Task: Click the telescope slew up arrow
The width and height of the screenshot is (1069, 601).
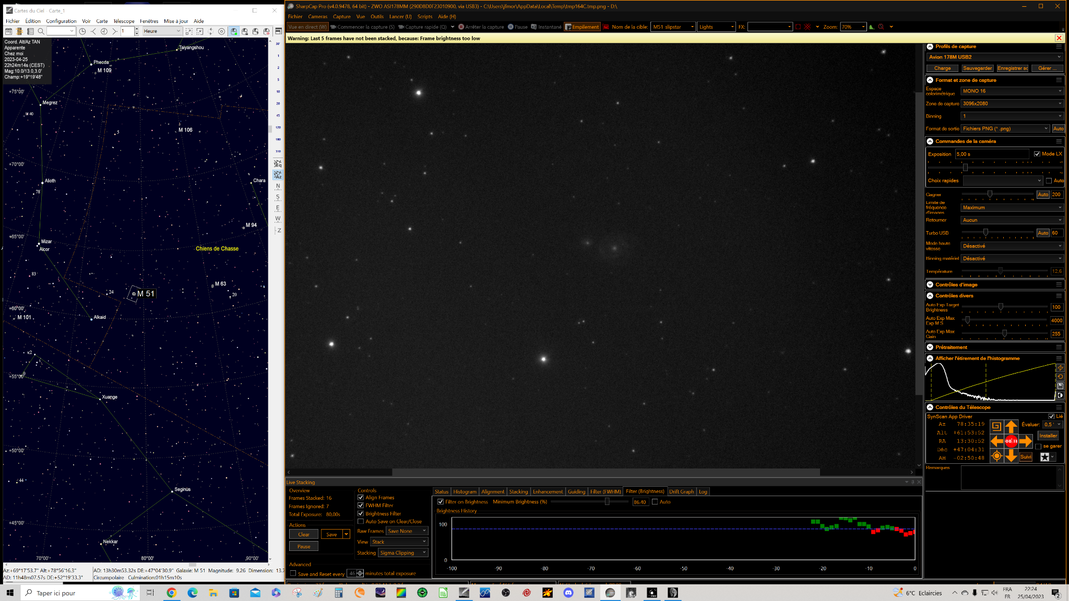Action: 1011,426
